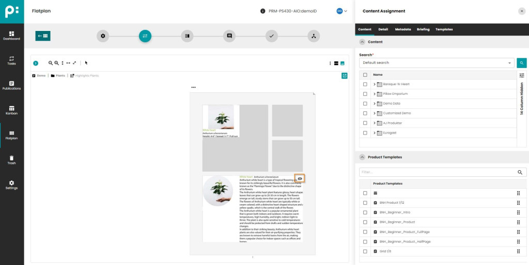Screen dimensions: 529x265
Task: Click the teal search button beside Default search
Action: 522,63
